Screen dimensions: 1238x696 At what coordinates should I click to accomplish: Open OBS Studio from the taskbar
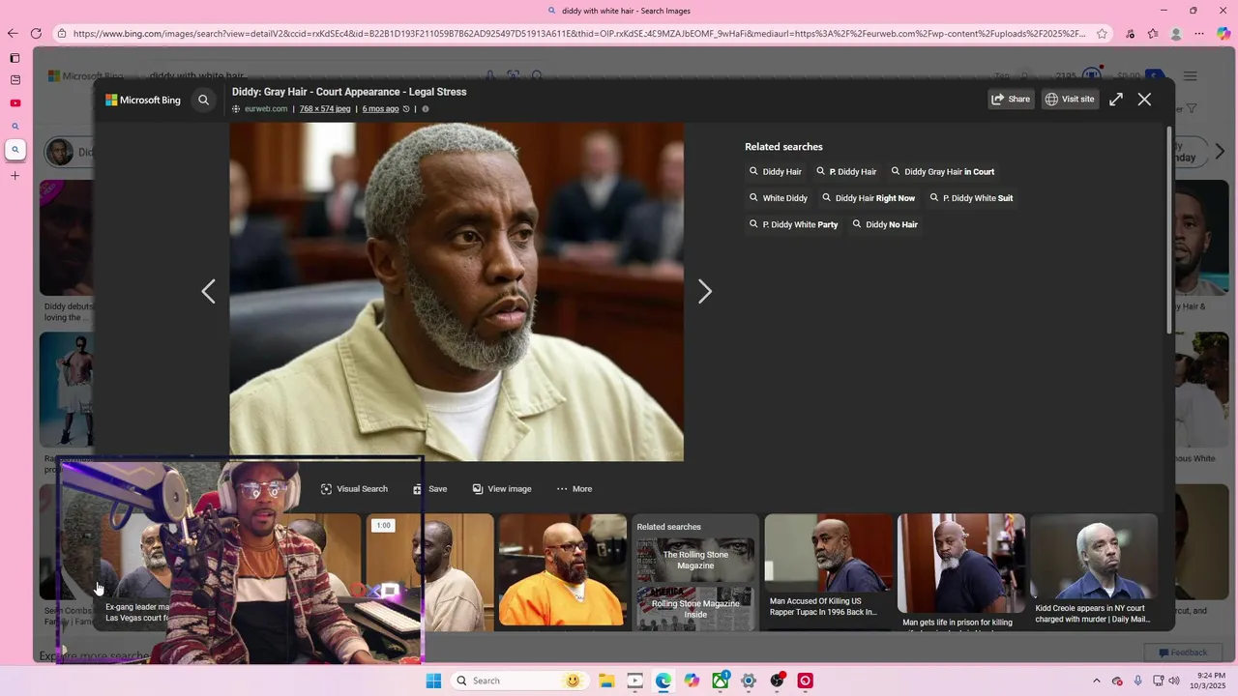coord(777,681)
